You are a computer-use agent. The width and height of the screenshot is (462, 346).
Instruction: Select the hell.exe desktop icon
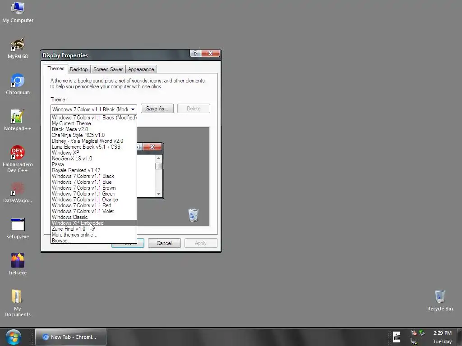18,264
